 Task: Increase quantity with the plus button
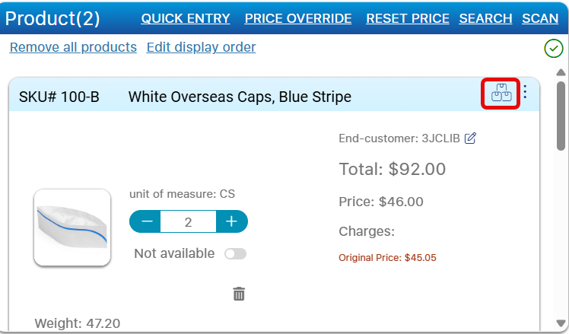pyautogui.click(x=231, y=221)
